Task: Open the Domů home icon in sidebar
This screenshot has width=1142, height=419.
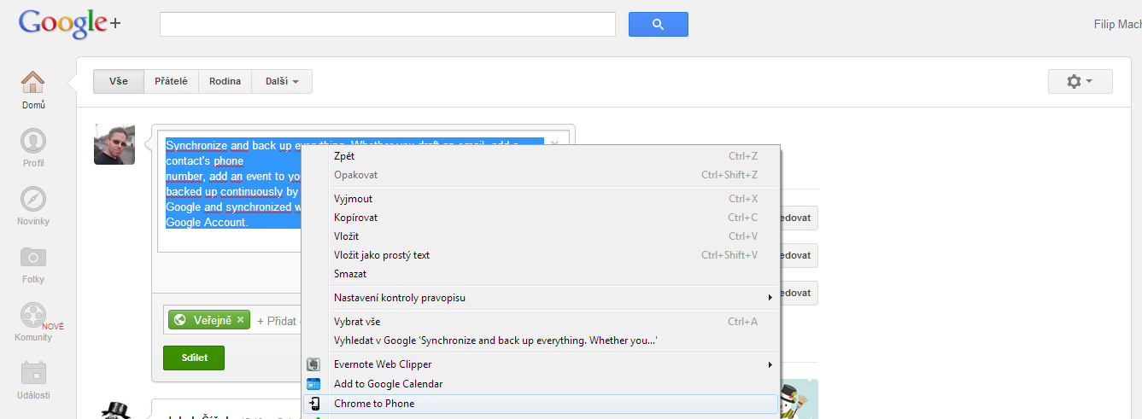Action: 33,83
